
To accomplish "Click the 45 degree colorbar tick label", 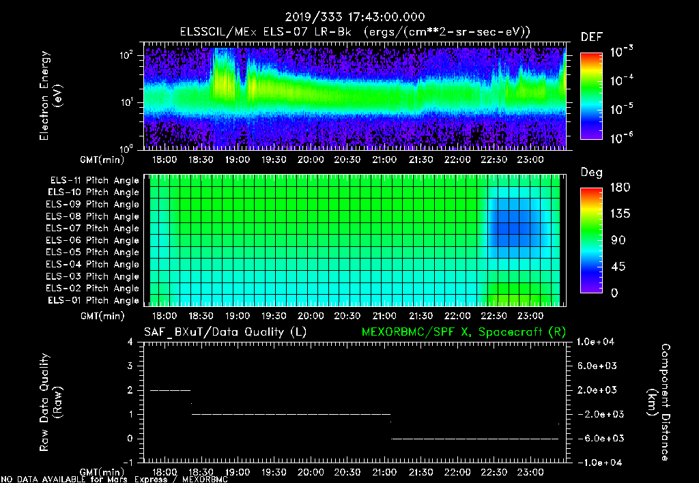I will 617,267.
